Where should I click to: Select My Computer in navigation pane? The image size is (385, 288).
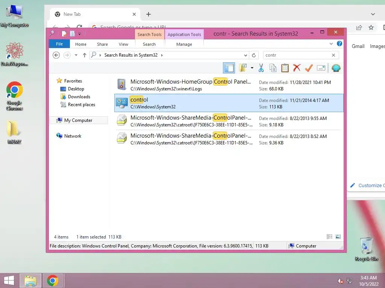[78, 120]
